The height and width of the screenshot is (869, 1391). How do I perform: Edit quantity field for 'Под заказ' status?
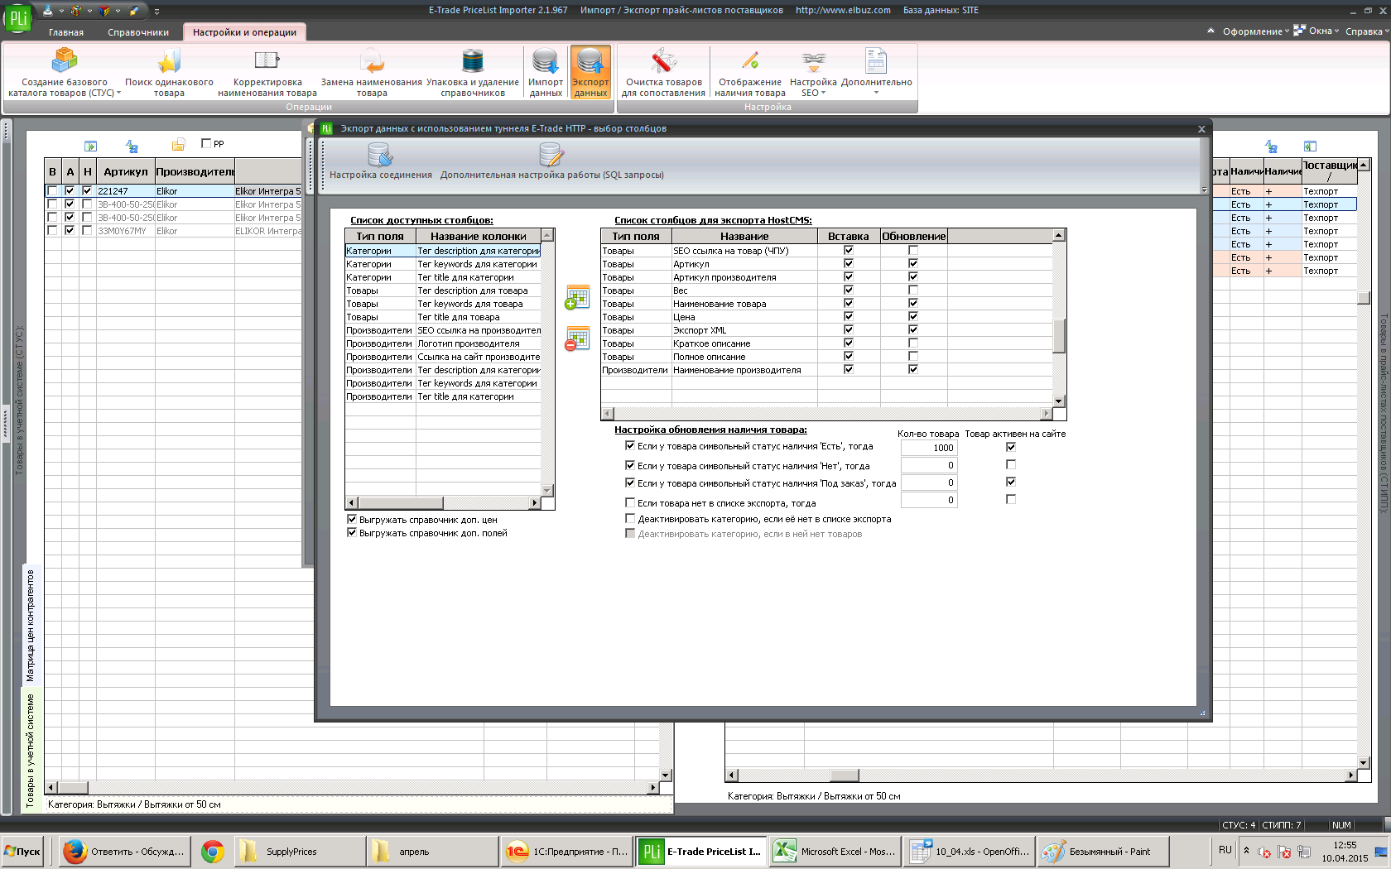click(929, 483)
